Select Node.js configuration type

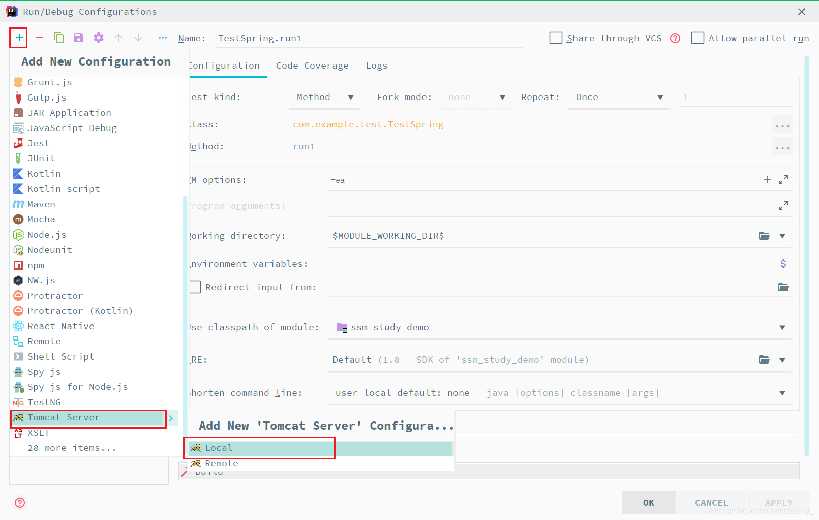(x=96, y=235)
